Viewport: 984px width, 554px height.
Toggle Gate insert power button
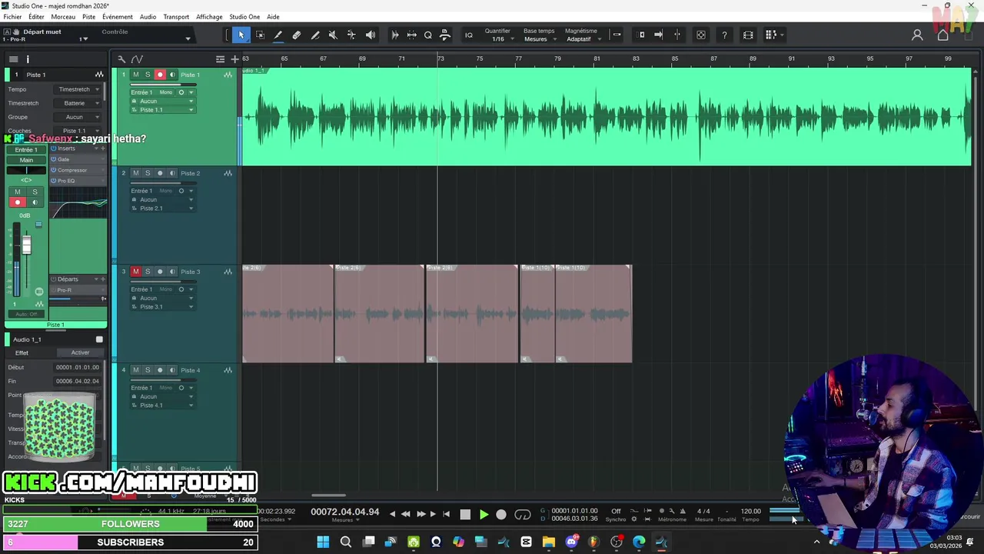[x=53, y=159]
